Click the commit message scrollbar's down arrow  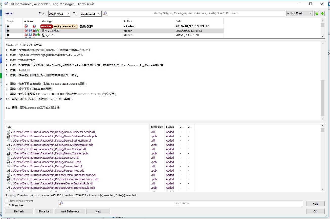pyautogui.click(x=322, y=118)
